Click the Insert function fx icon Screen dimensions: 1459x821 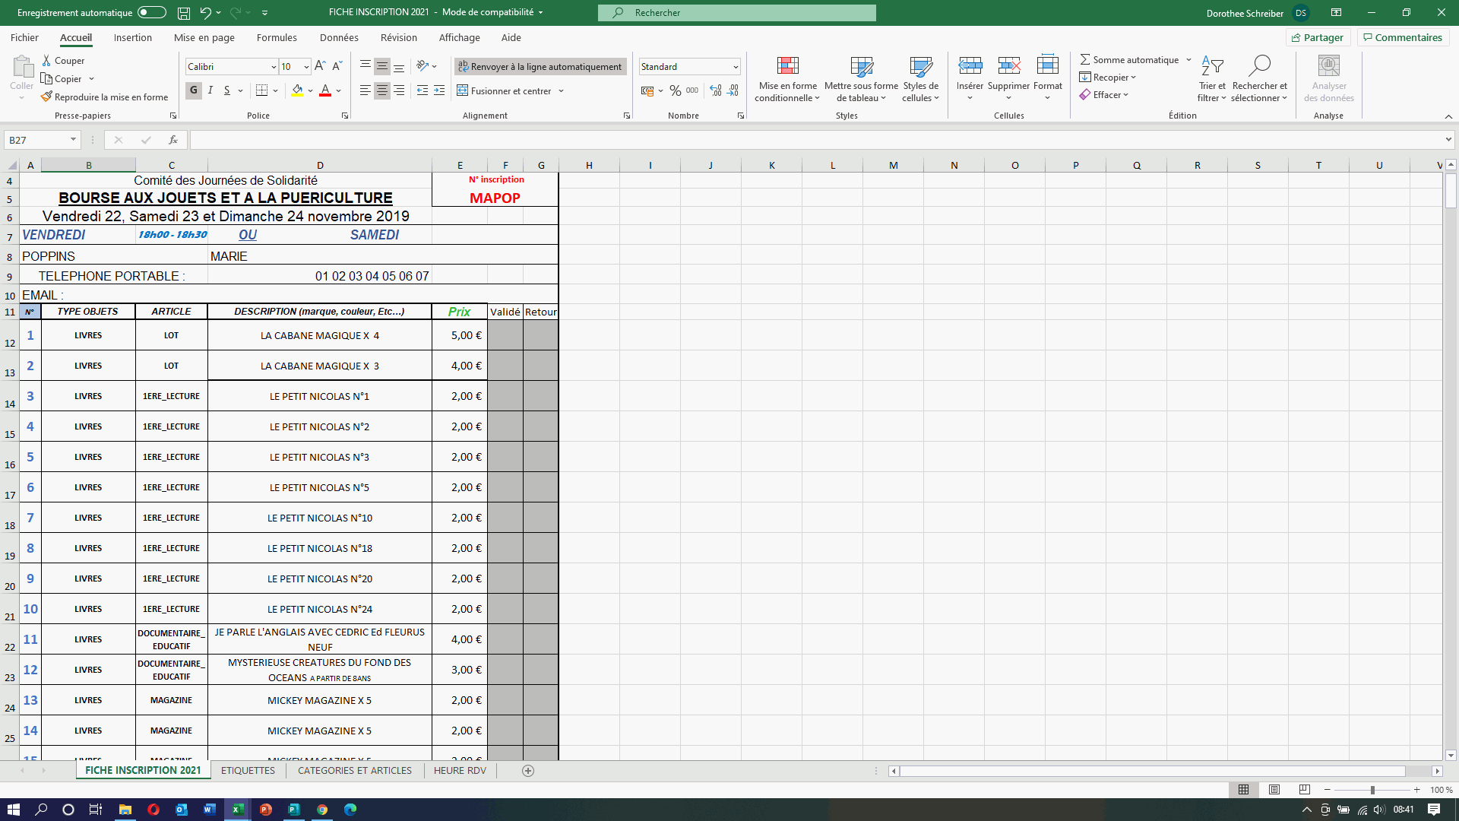173,140
